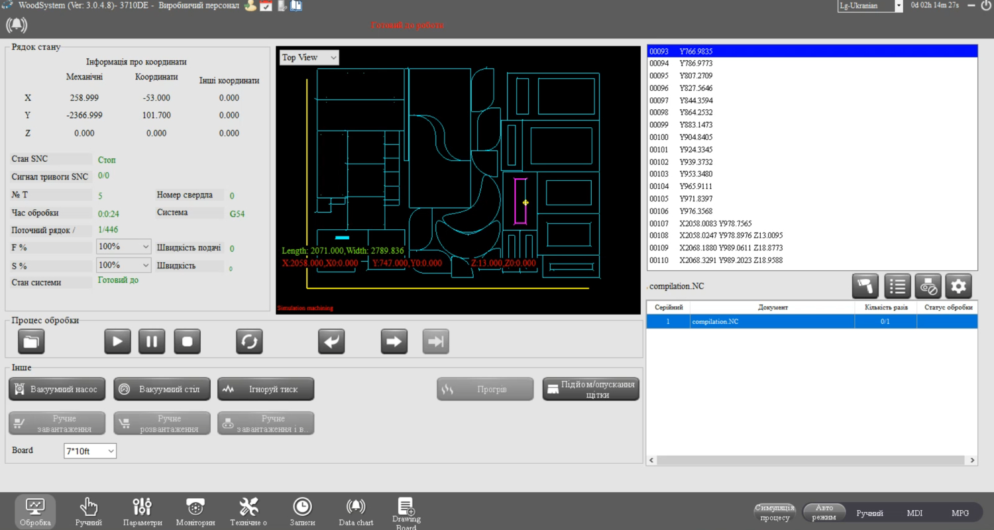Click the Моніторин camera icon
The height and width of the screenshot is (530, 994).
(x=195, y=509)
